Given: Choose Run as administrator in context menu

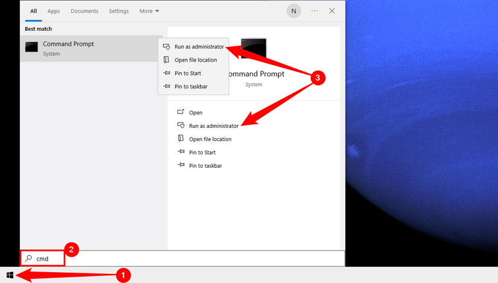Looking at the screenshot, I should coord(199,46).
